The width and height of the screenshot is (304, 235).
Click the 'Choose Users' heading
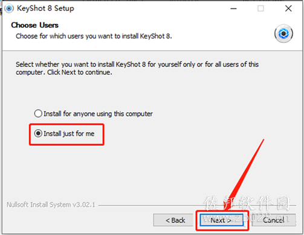(x=34, y=25)
